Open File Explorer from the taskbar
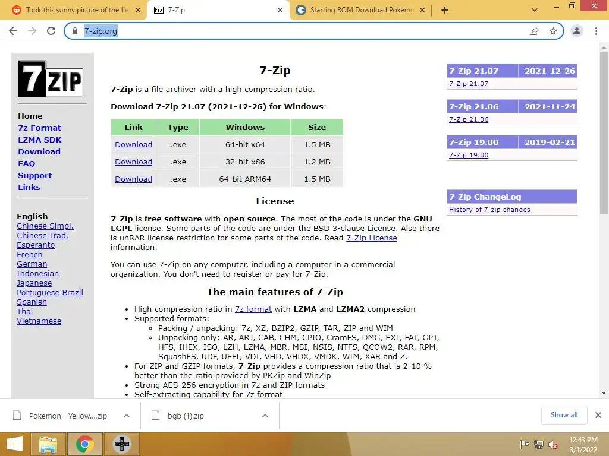 (48, 444)
